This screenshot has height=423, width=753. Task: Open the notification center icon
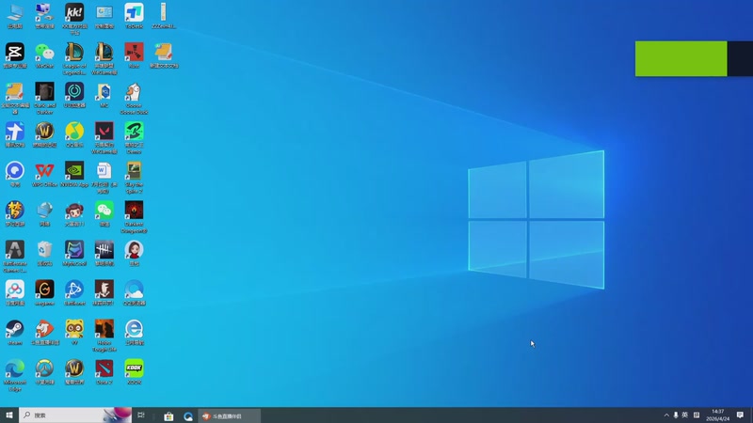click(740, 415)
